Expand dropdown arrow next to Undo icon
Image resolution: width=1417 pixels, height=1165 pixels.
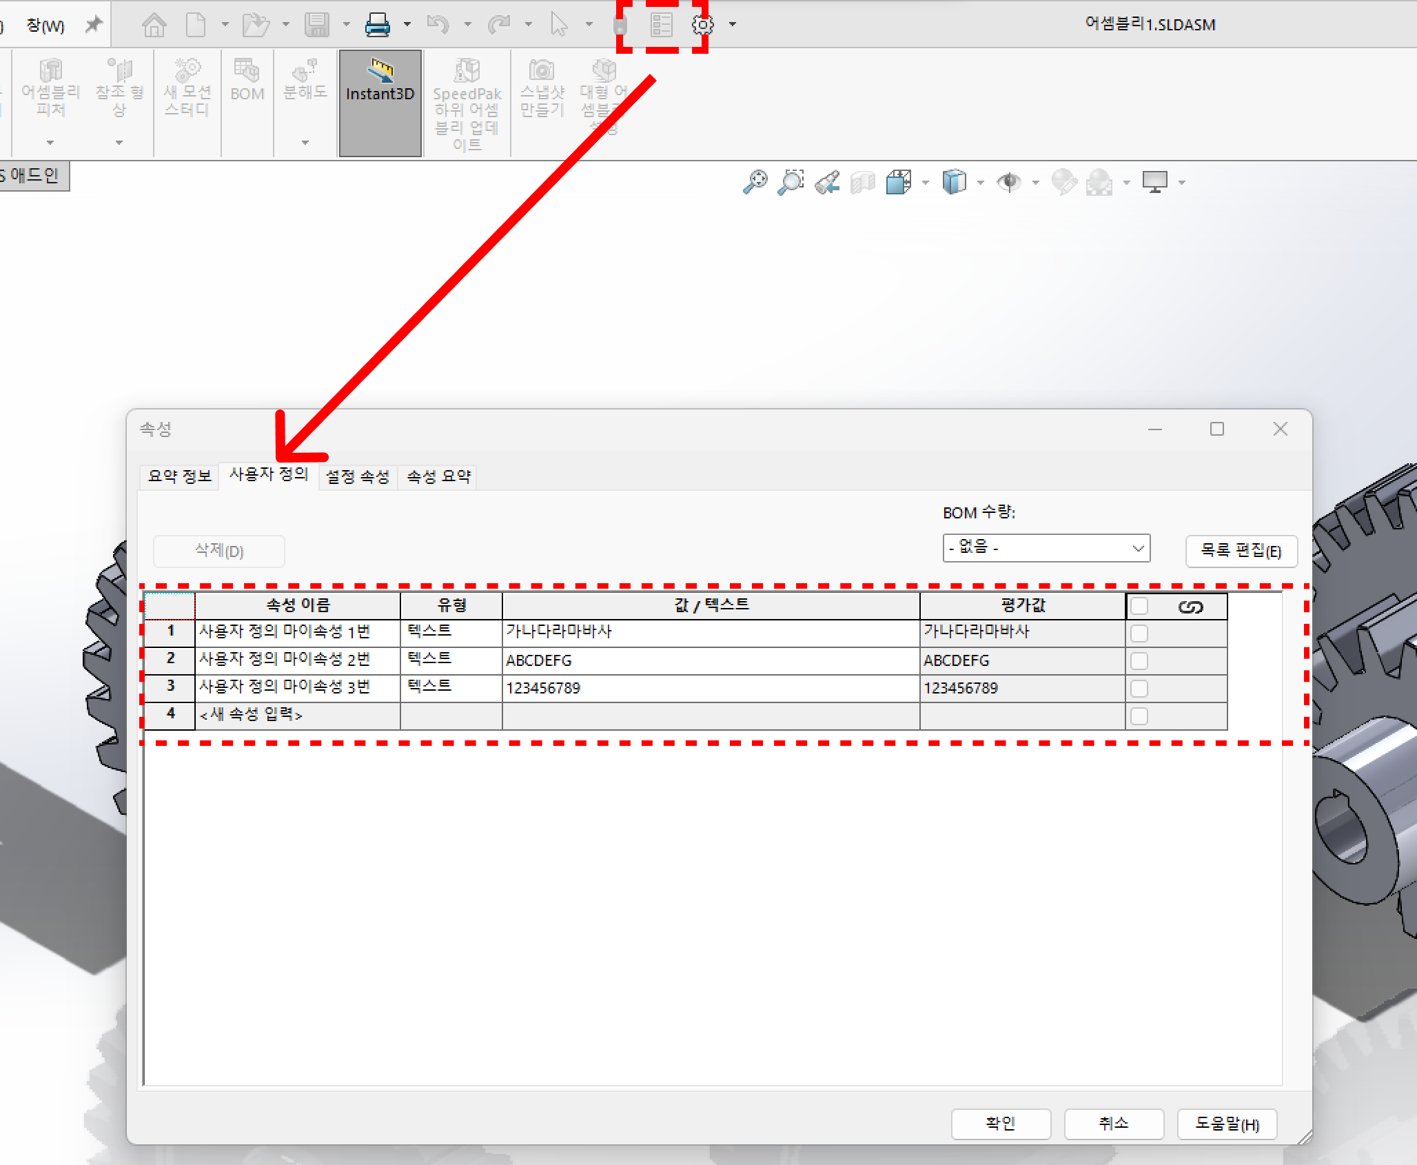click(468, 26)
